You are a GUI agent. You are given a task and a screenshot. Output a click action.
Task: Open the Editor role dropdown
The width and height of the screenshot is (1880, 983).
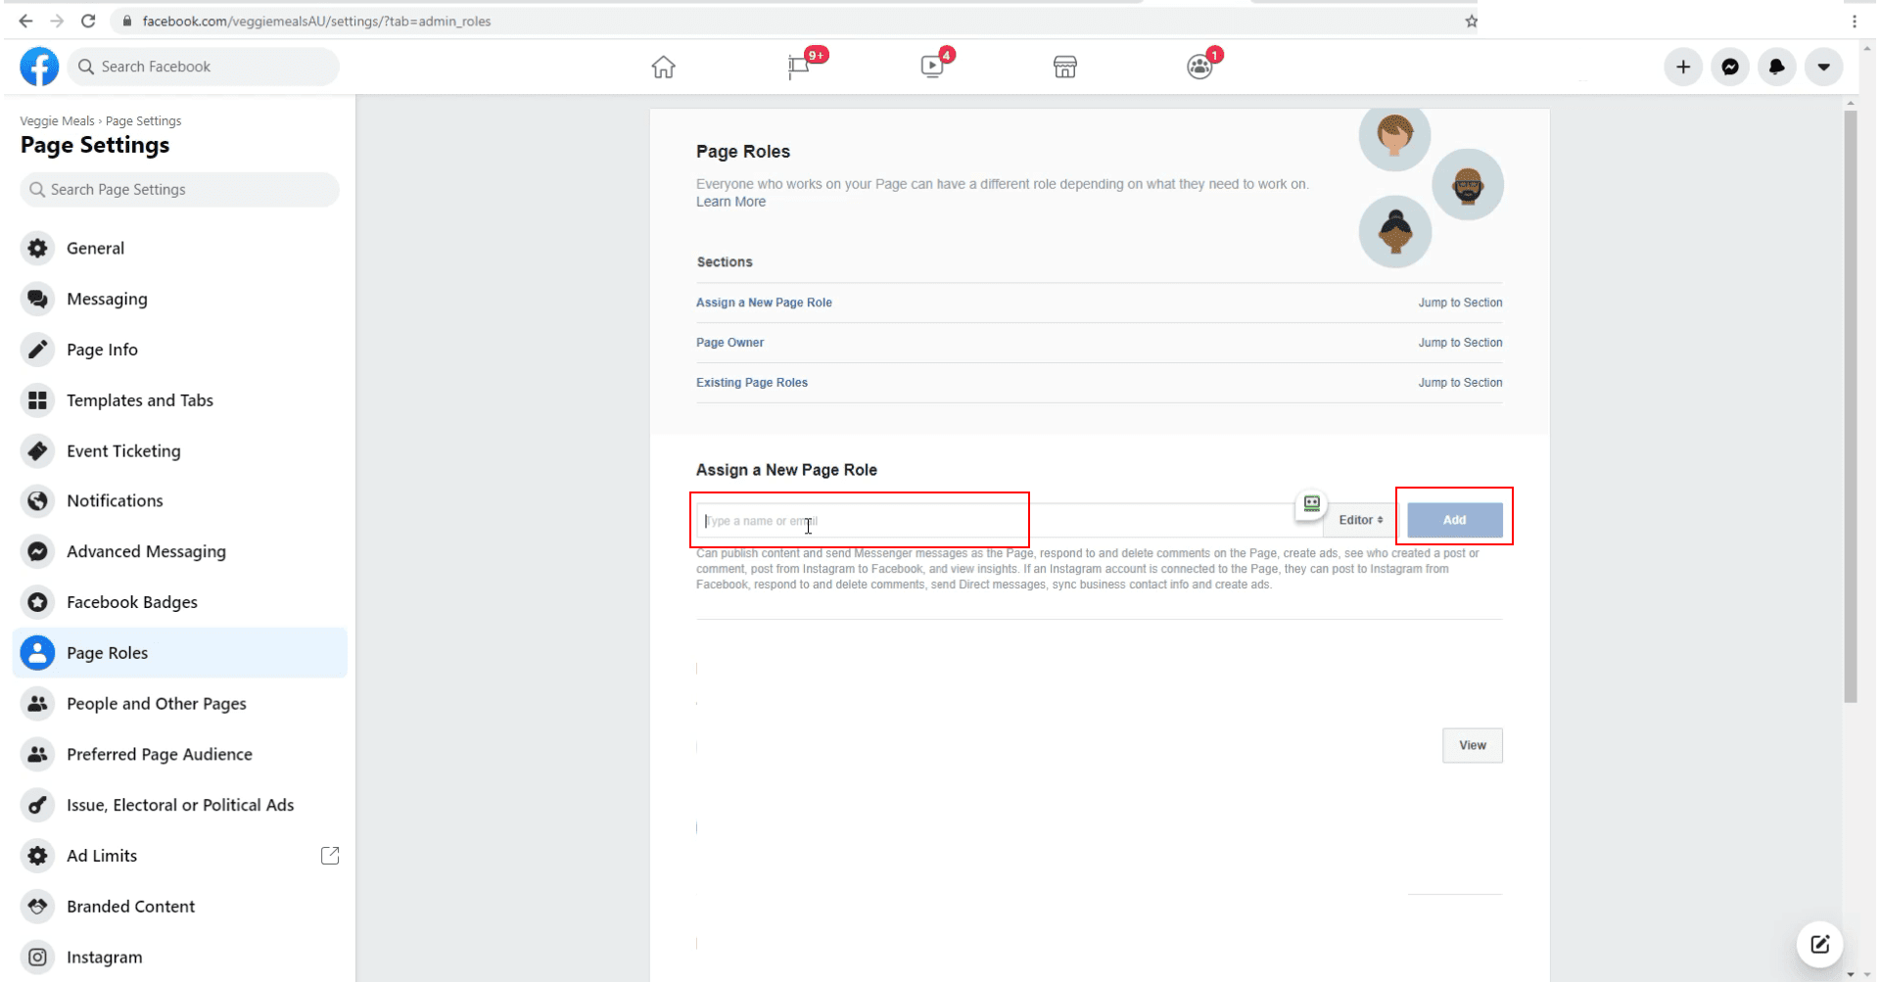tap(1360, 520)
